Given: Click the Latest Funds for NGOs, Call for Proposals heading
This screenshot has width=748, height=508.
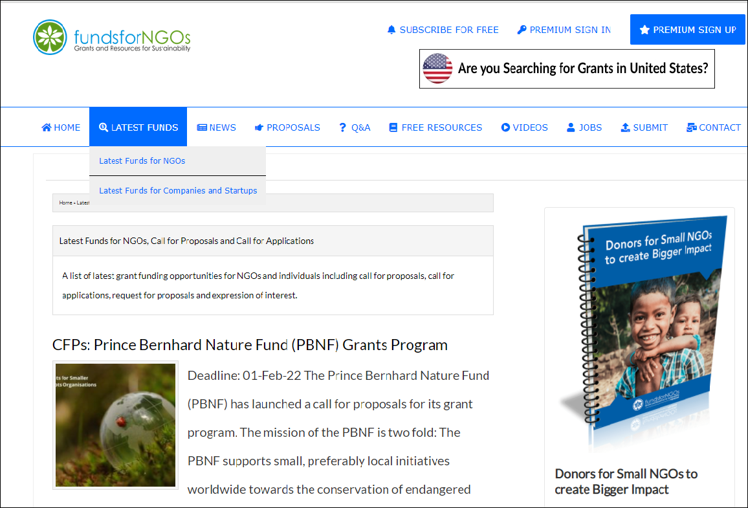Looking at the screenshot, I should pos(186,241).
